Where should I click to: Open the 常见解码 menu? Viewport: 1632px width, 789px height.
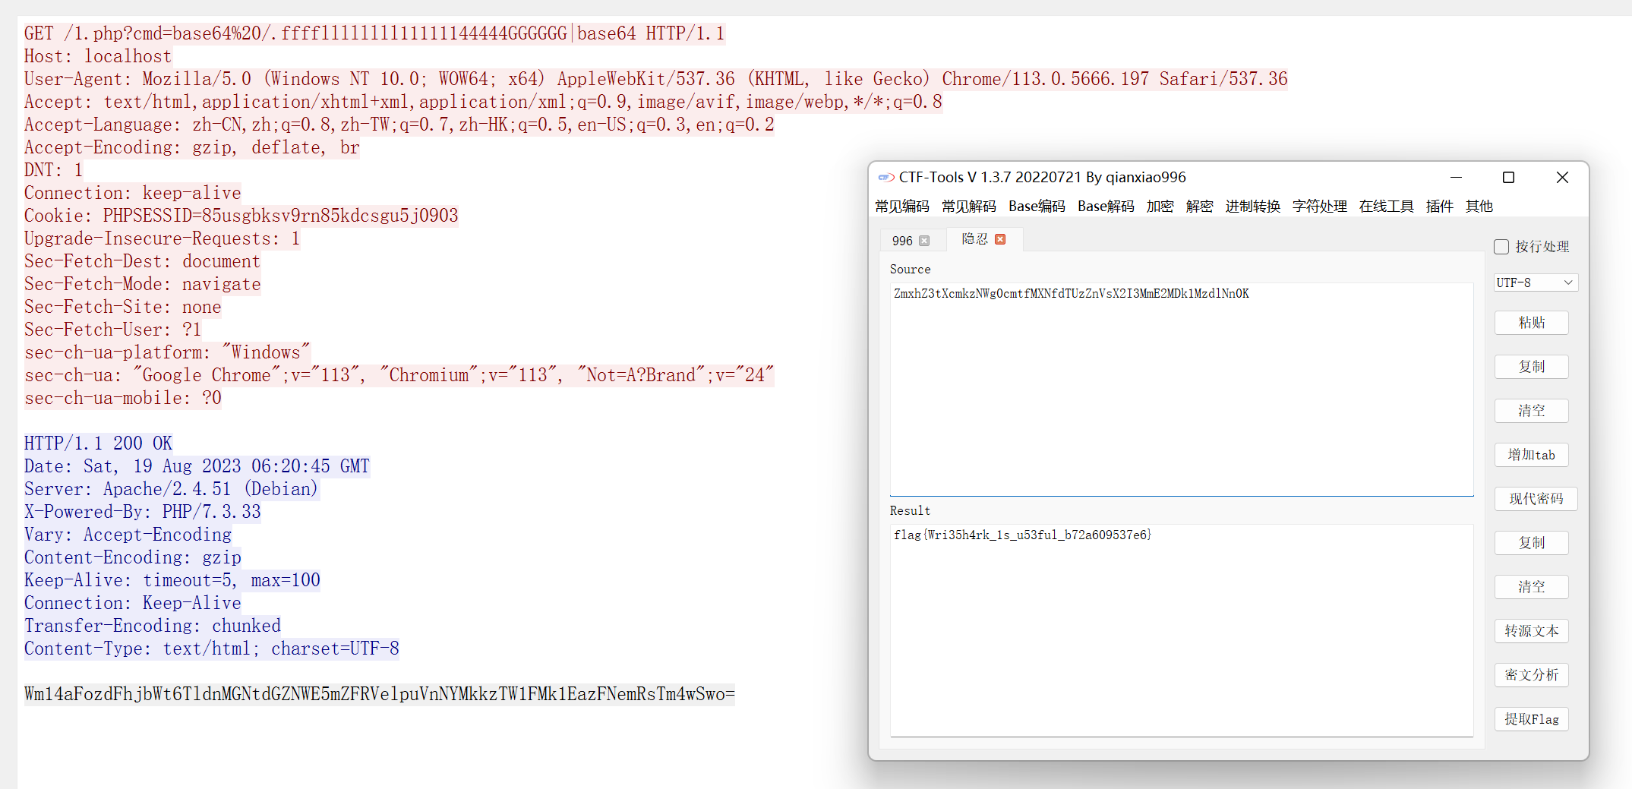[969, 207]
